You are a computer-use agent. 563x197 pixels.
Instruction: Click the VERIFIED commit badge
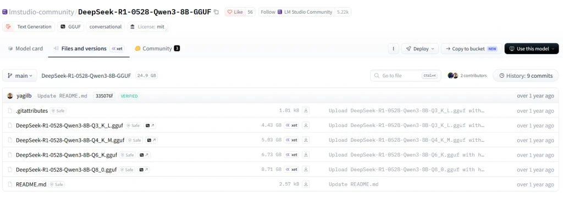point(129,96)
